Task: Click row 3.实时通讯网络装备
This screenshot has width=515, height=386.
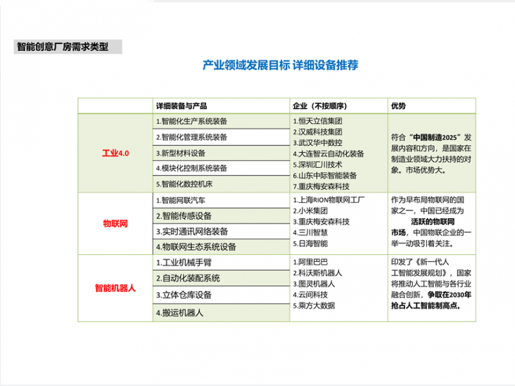Action: pyautogui.click(x=221, y=232)
